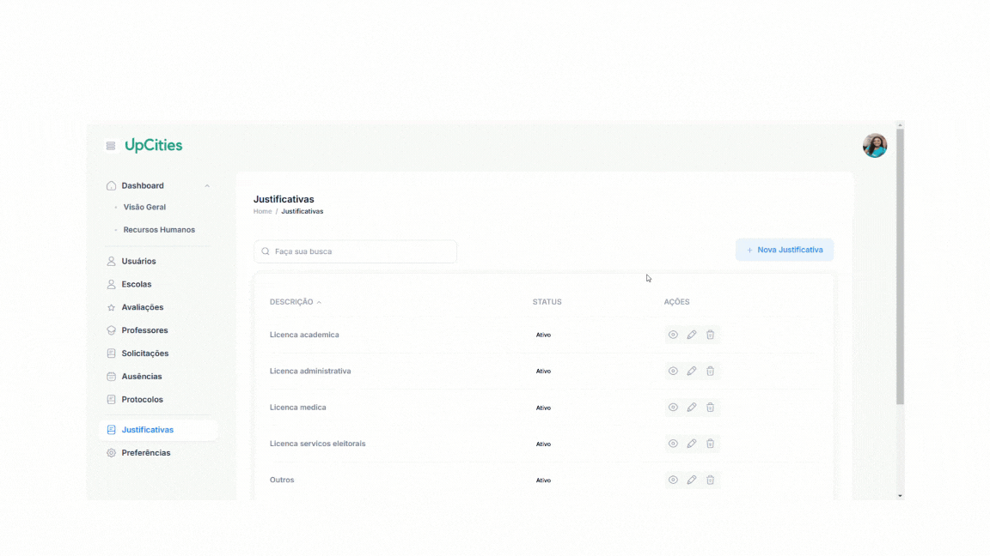This screenshot has width=990, height=556.
Task: Delete Licenca academica with trash icon
Action: pos(711,335)
